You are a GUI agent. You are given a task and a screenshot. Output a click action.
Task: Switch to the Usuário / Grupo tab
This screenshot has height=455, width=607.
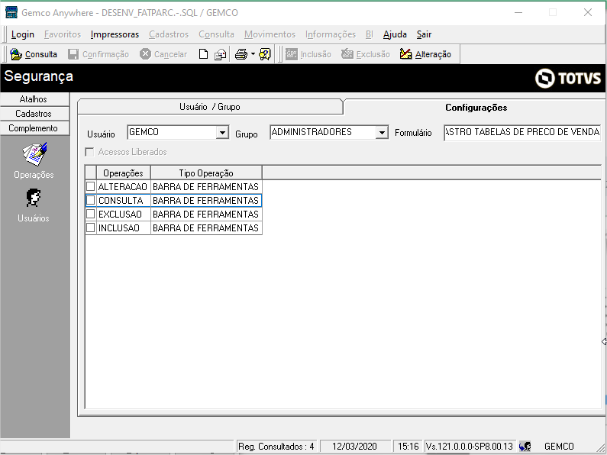(x=210, y=107)
